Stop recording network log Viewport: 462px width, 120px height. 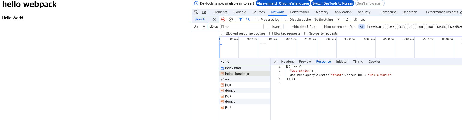tap(223, 19)
